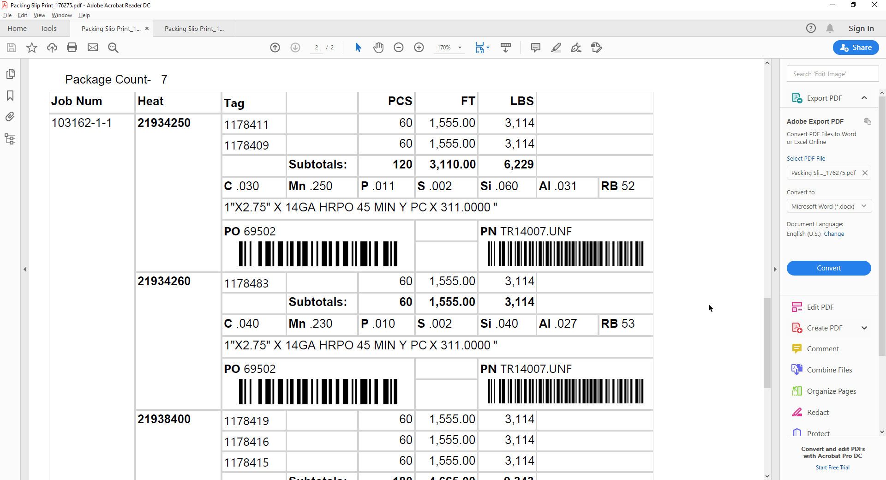Send file by email icon
886x480 pixels.
click(93, 48)
